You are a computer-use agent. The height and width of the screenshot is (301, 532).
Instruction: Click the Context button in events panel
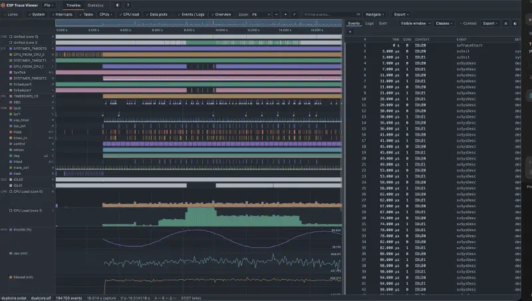pos(468,23)
